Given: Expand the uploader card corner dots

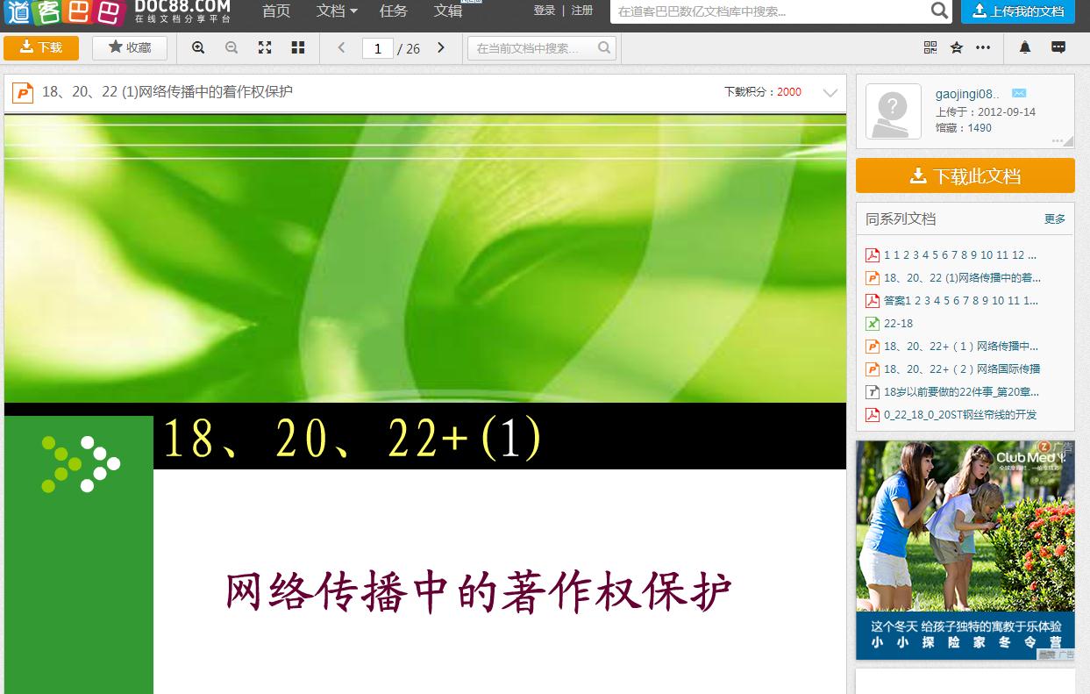Looking at the screenshot, I should point(1063,140).
